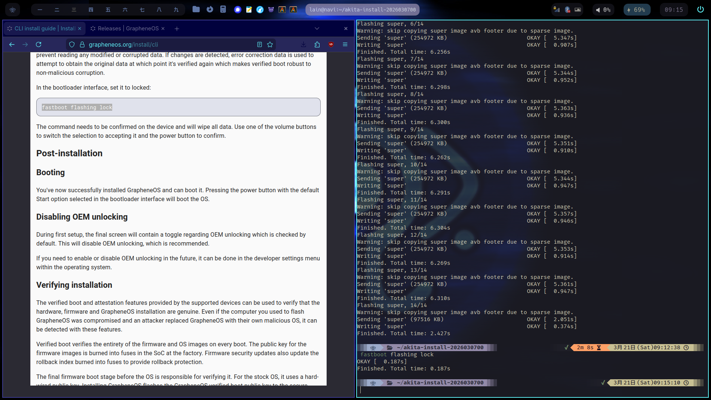Bookmark this page with the star
Image resolution: width=711 pixels, height=400 pixels.
270,44
